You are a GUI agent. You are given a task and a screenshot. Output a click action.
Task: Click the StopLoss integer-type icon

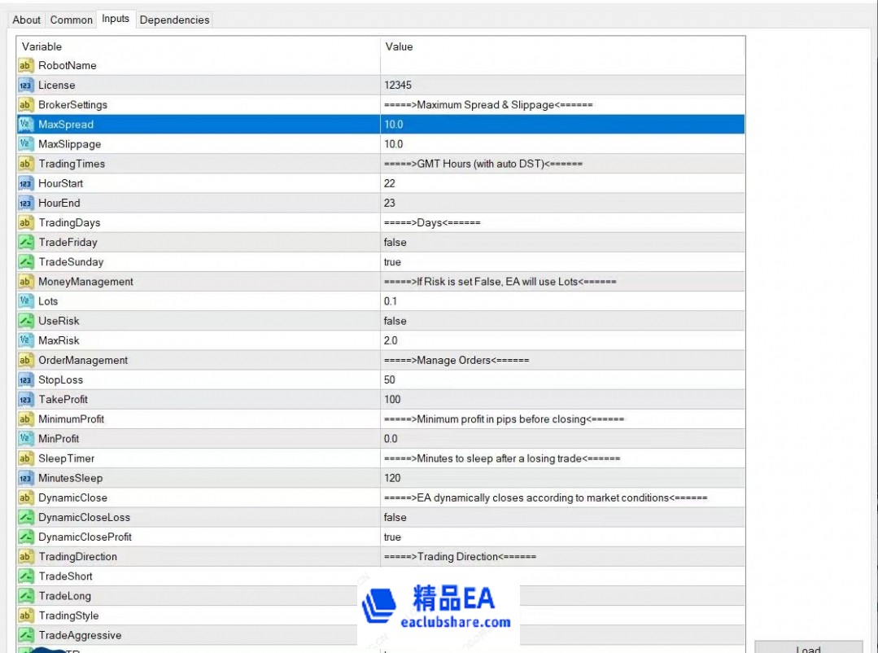tap(25, 380)
